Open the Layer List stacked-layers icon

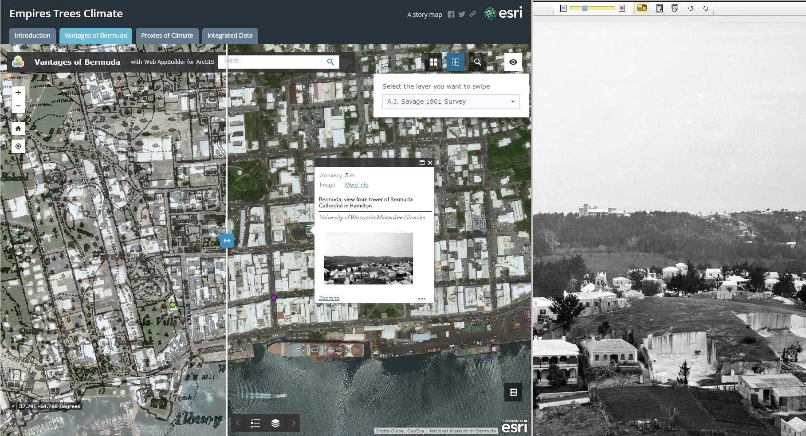point(275,423)
